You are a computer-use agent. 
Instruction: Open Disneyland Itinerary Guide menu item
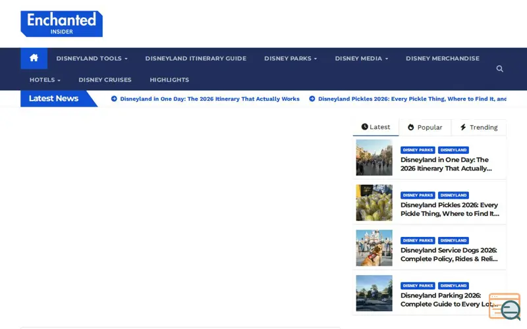coord(196,59)
